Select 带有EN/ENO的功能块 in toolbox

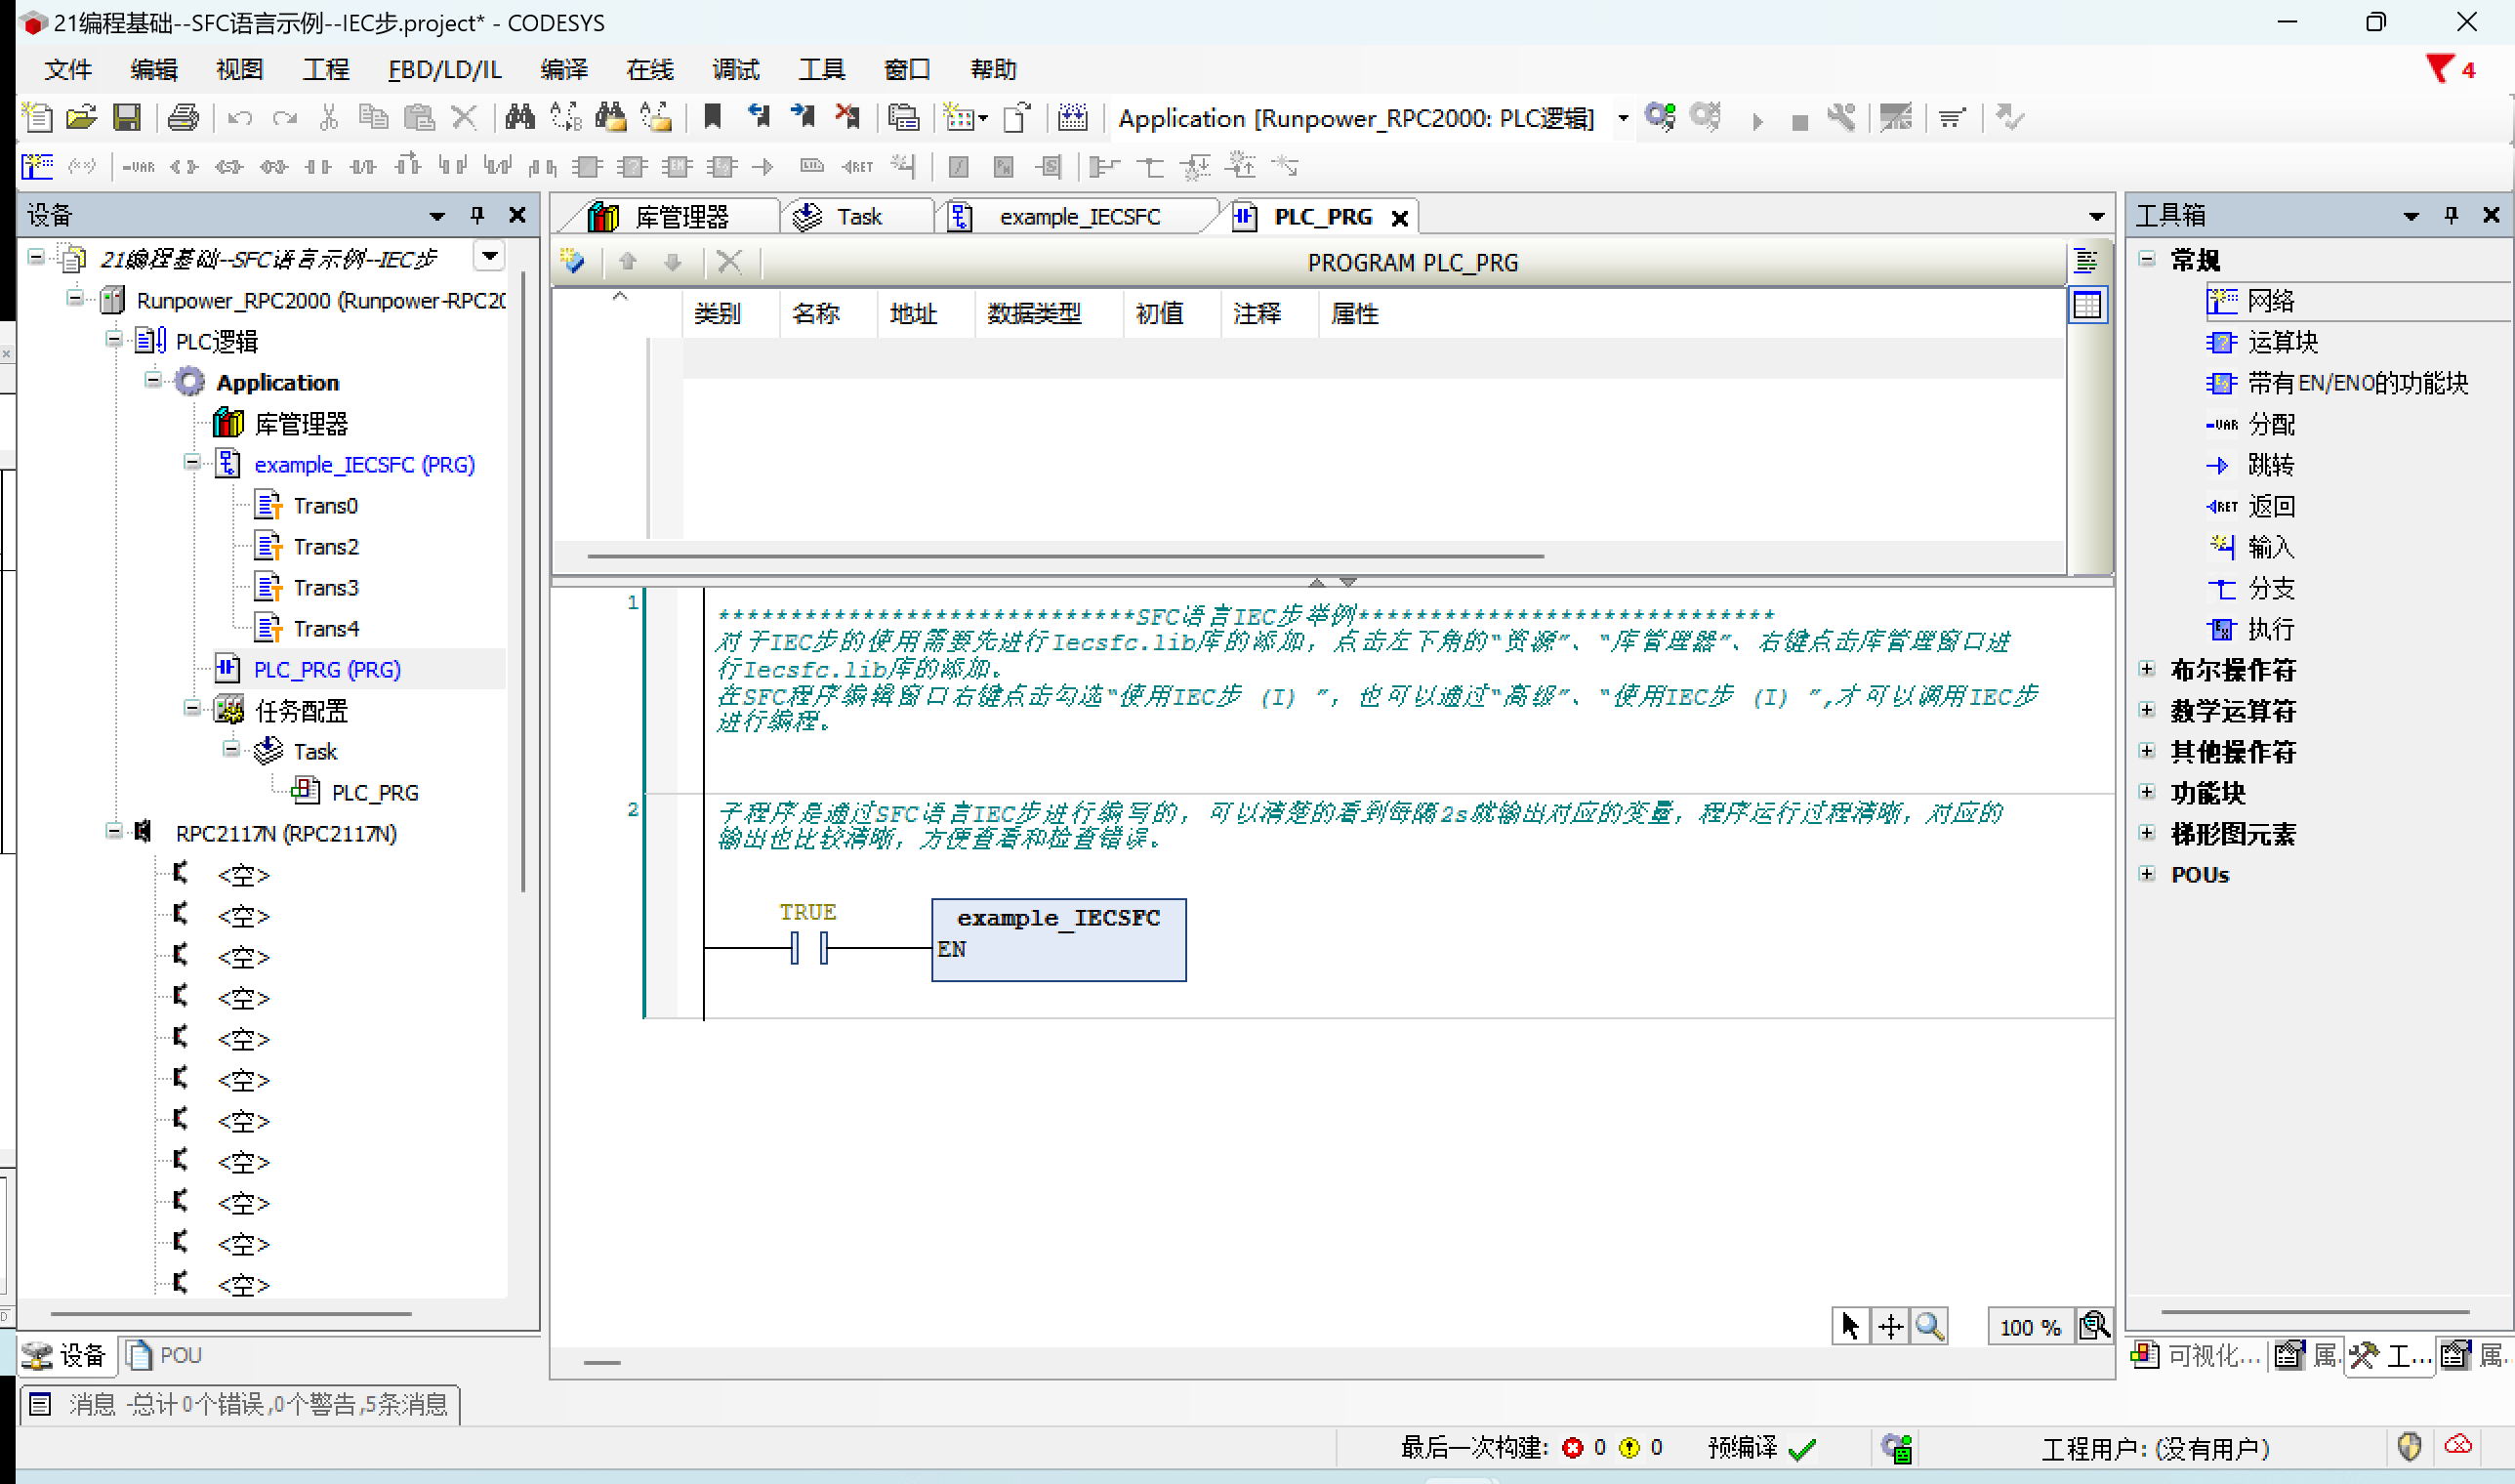click(x=2338, y=383)
